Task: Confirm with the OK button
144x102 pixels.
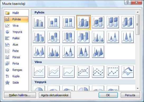Action: [108, 95]
